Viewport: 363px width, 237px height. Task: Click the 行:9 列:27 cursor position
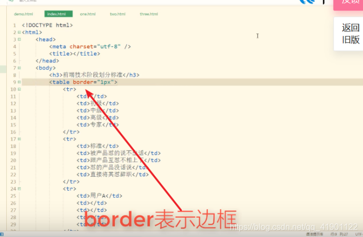(339, 234)
